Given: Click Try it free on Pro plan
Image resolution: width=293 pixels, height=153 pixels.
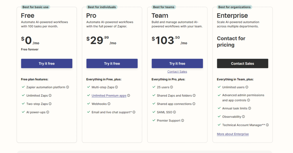Looking at the screenshot, I should [x=112, y=63].
